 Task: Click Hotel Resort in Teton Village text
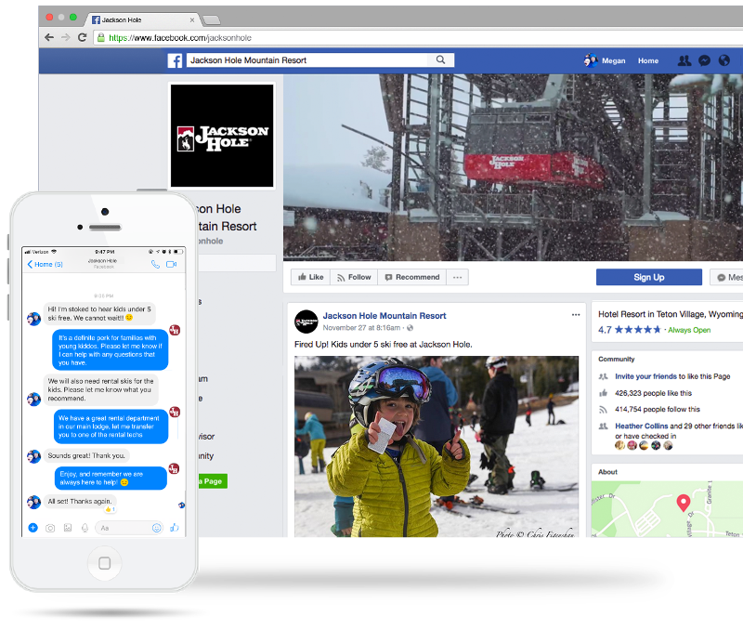tap(670, 314)
